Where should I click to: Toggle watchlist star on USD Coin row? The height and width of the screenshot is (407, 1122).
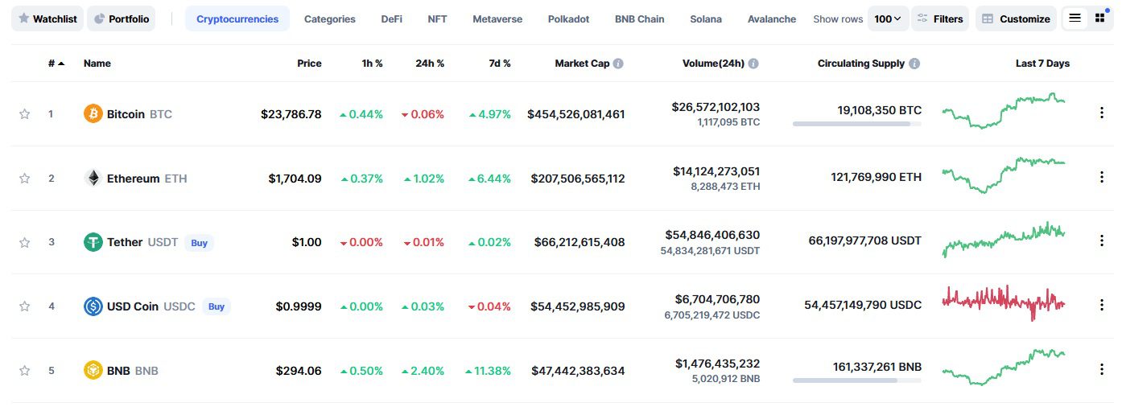(24, 306)
